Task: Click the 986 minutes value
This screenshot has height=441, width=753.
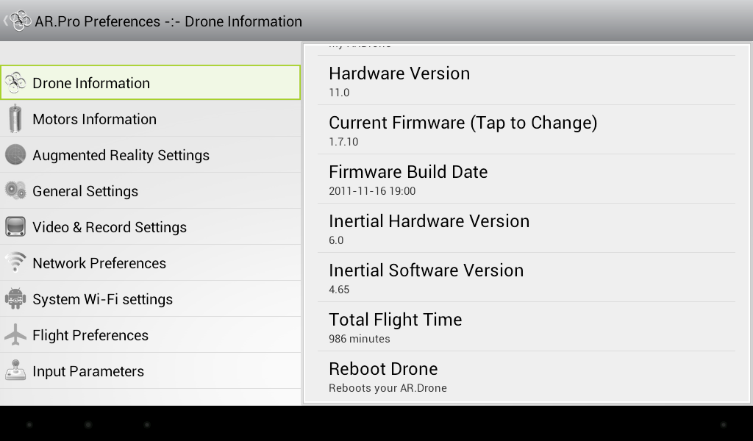Action: point(359,339)
